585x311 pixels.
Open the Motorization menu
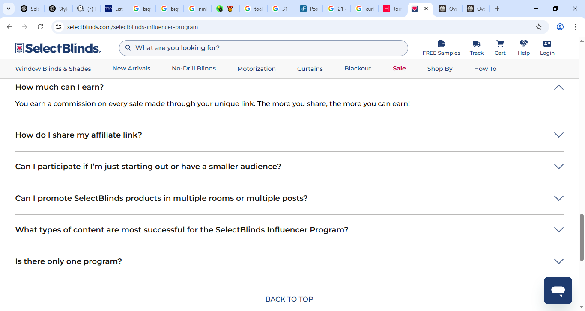[x=257, y=69]
